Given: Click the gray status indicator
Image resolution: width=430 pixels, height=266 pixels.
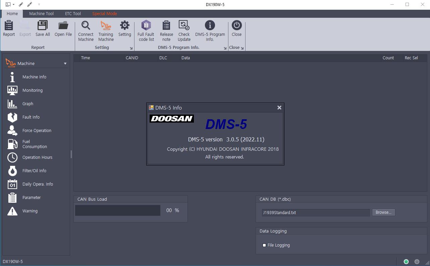Looking at the screenshot, I should pyautogui.click(x=417, y=262).
